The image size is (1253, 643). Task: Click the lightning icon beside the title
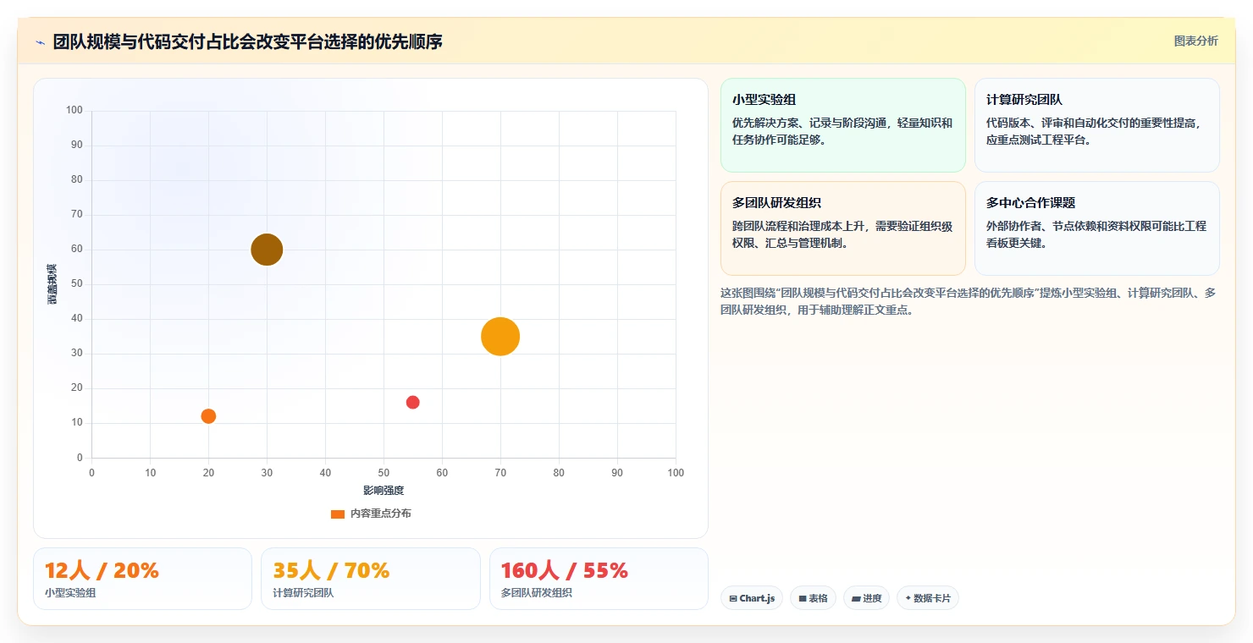(x=40, y=42)
